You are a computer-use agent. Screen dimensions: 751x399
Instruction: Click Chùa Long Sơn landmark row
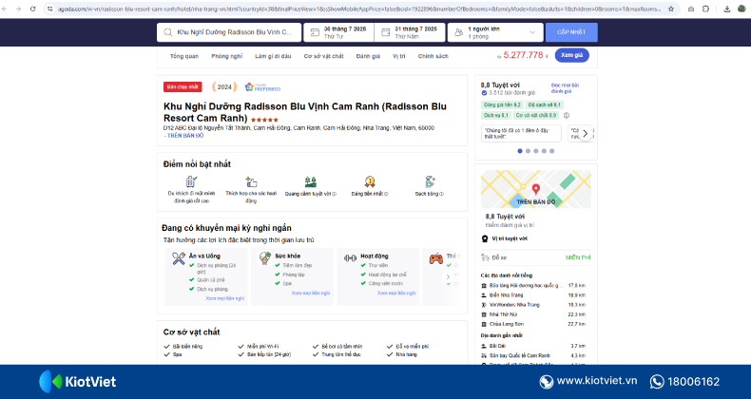point(533,324)
